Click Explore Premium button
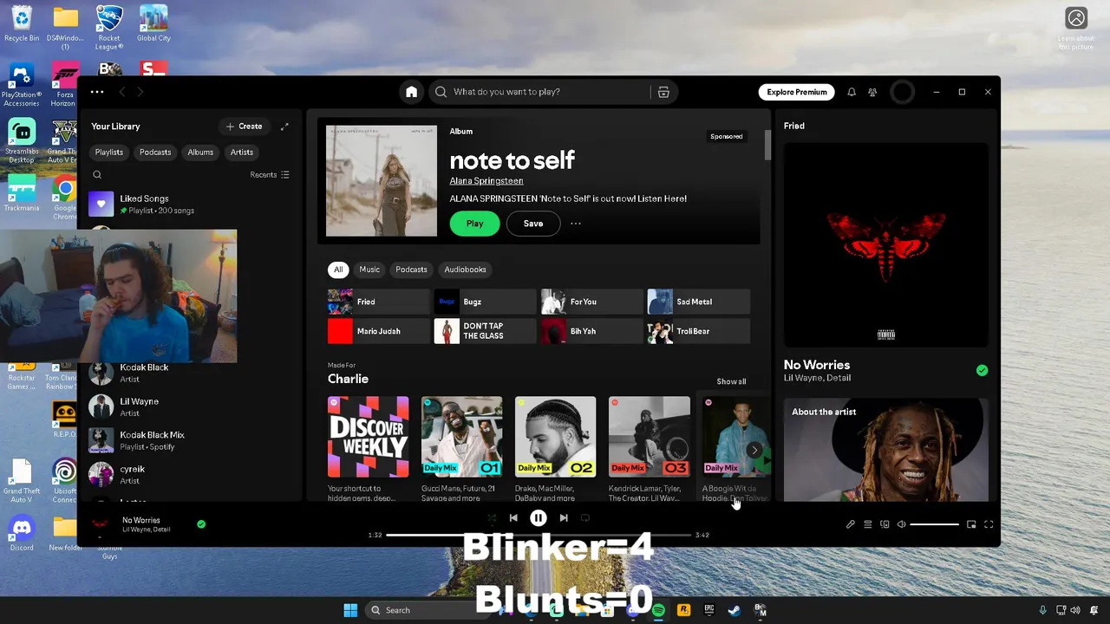1110x624 pixels. tap(797, 92)
